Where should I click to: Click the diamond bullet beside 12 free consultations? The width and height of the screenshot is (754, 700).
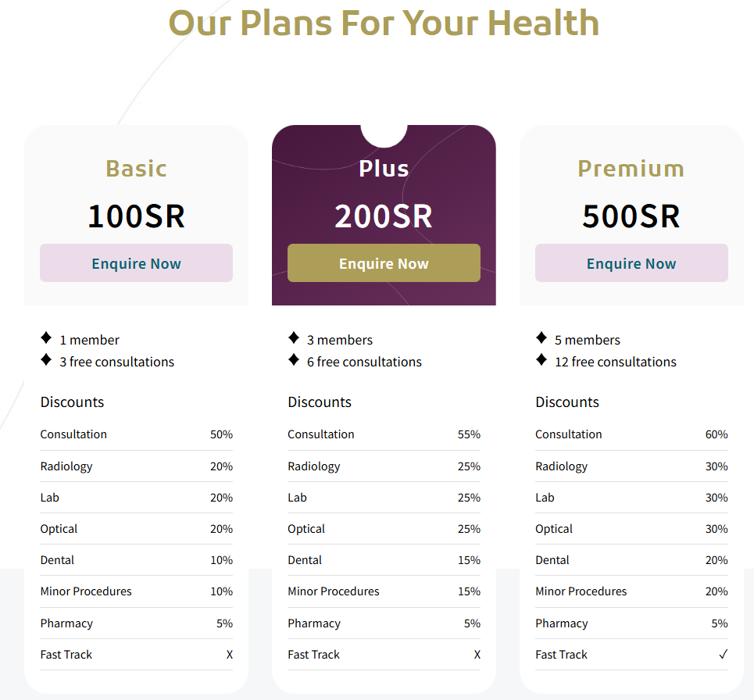(541, 359)
